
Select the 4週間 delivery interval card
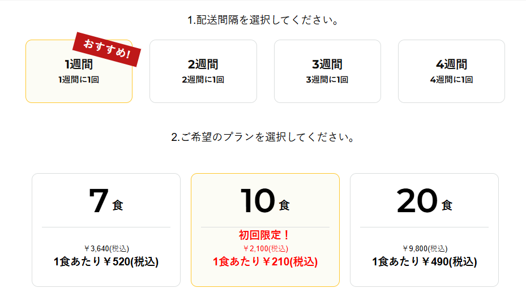click(x=451, y=71)
